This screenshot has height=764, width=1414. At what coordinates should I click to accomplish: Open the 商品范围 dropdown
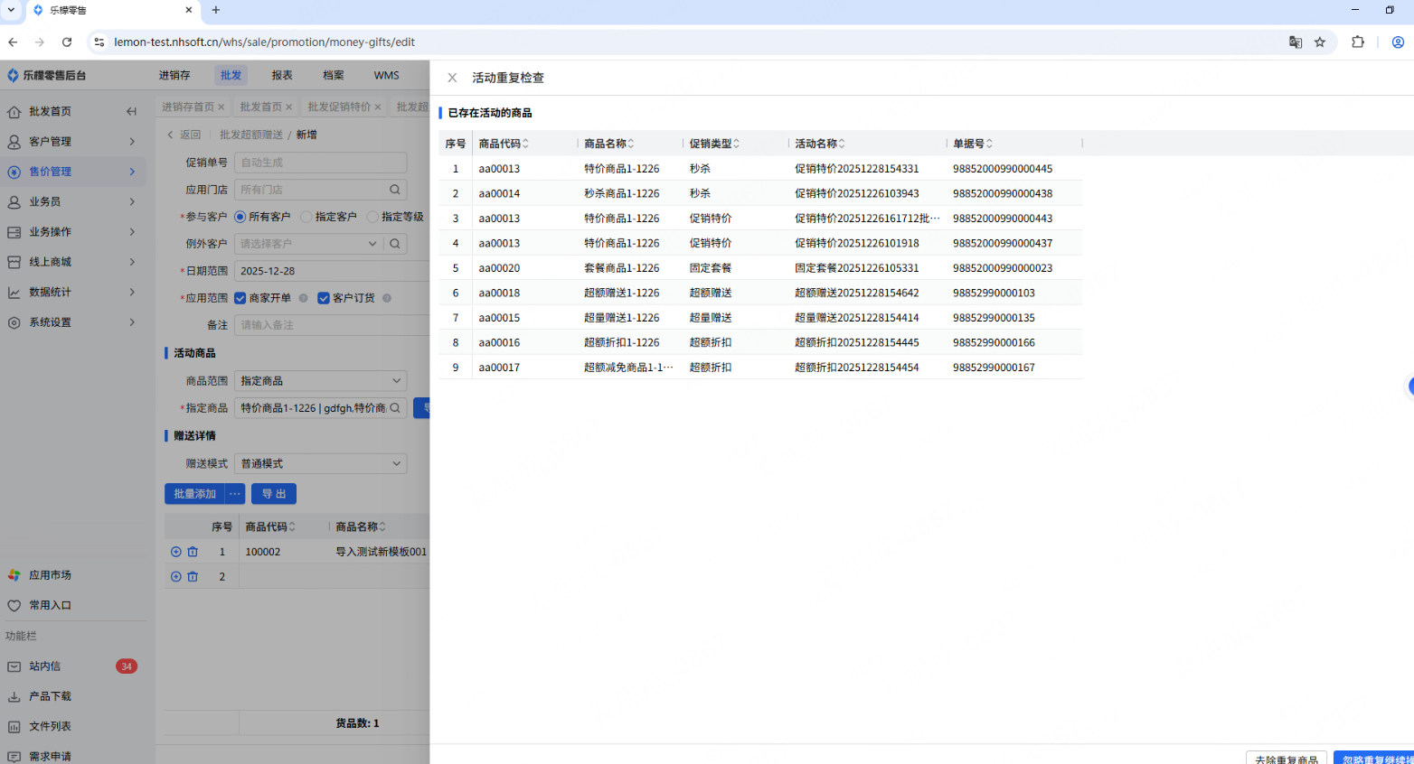320,381
